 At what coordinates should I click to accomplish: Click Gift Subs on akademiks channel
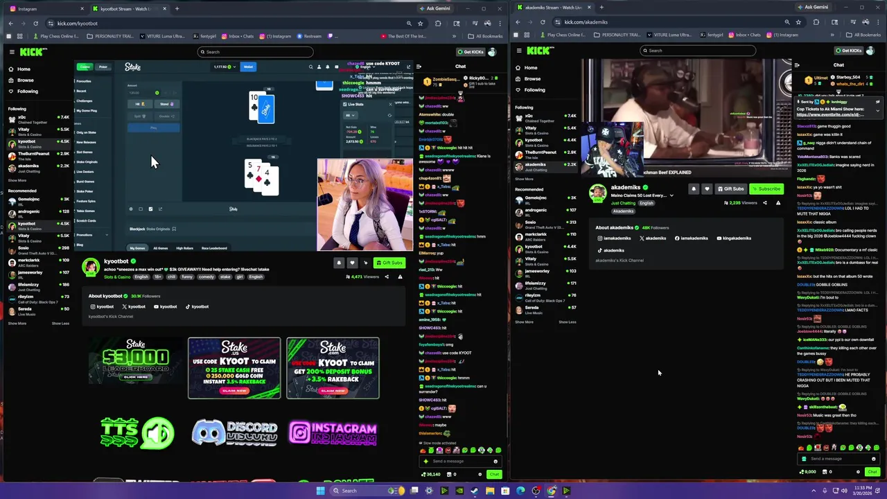tap(730, 189)
